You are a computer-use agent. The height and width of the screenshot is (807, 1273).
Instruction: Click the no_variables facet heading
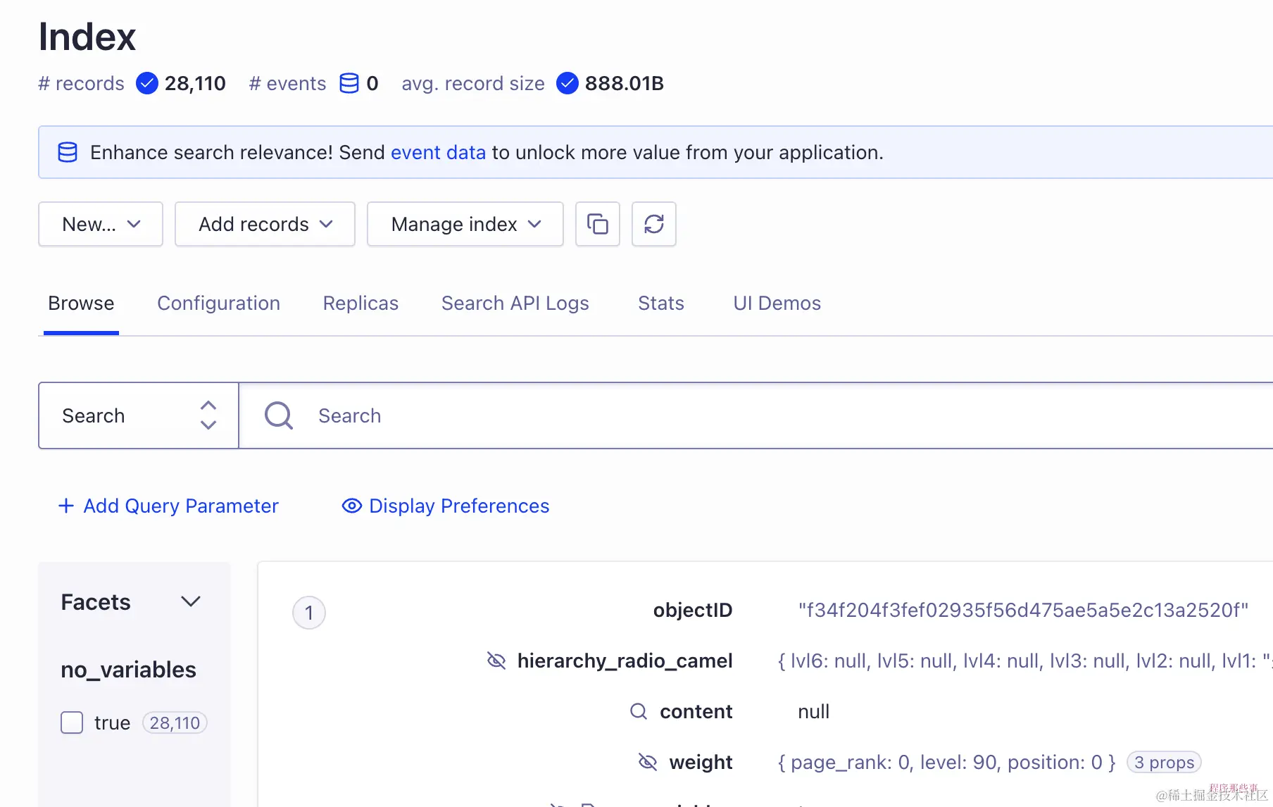pos(128,669)
